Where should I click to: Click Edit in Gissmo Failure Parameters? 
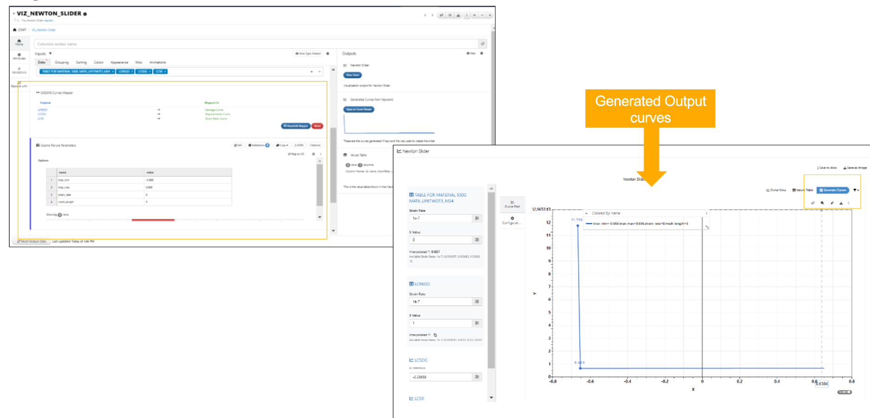238,145
